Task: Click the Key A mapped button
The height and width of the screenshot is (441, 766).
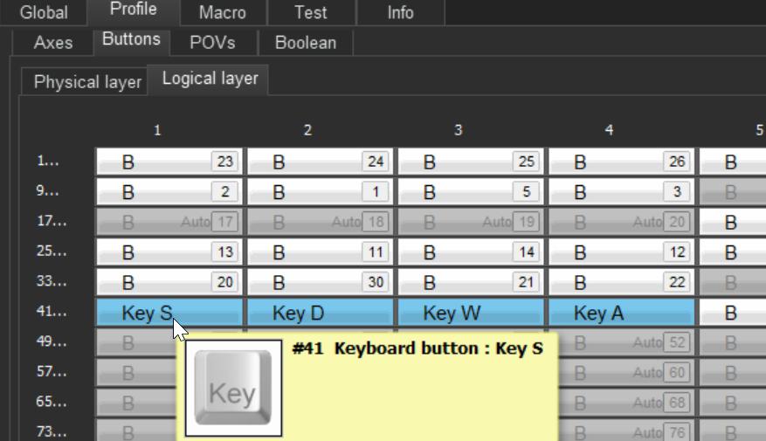Action: click(621, 313)
